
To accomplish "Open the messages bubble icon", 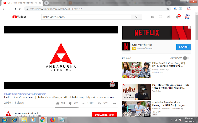I will [x=169, y=17].
